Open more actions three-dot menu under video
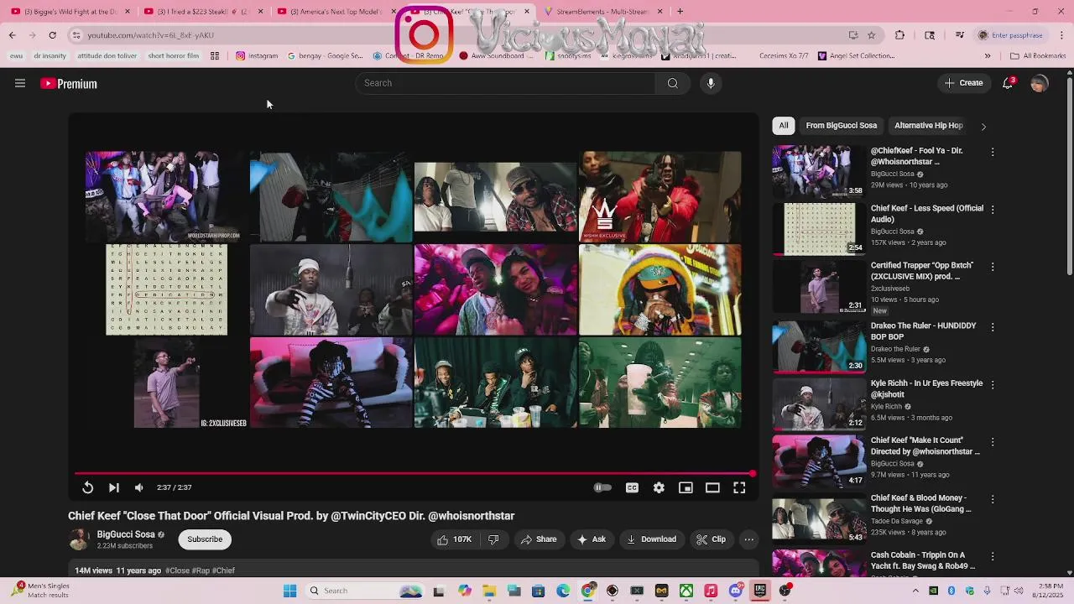1074x604 pixels. coord(749,539)
